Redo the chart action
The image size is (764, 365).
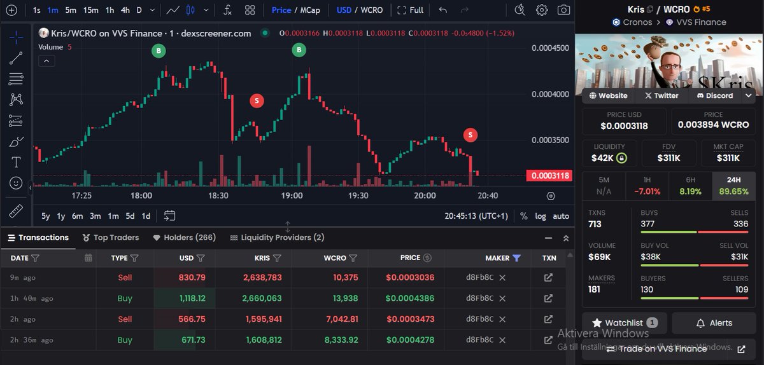[465, 10]
